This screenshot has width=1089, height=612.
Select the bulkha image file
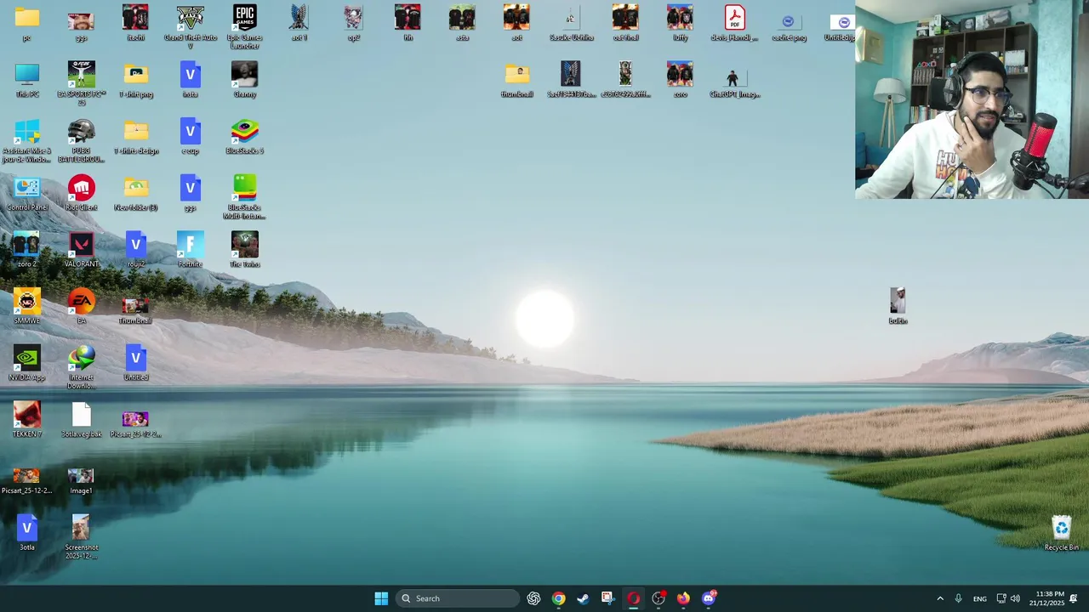pyautogui.click(x=898, y=306)
